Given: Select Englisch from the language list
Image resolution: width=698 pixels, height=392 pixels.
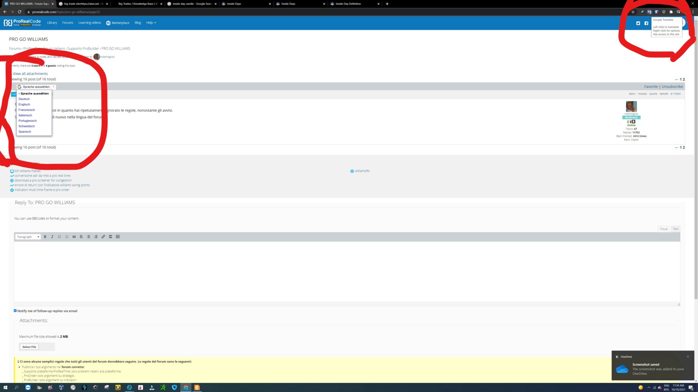Looking at the screenshot, I should (x=24, y=104).
